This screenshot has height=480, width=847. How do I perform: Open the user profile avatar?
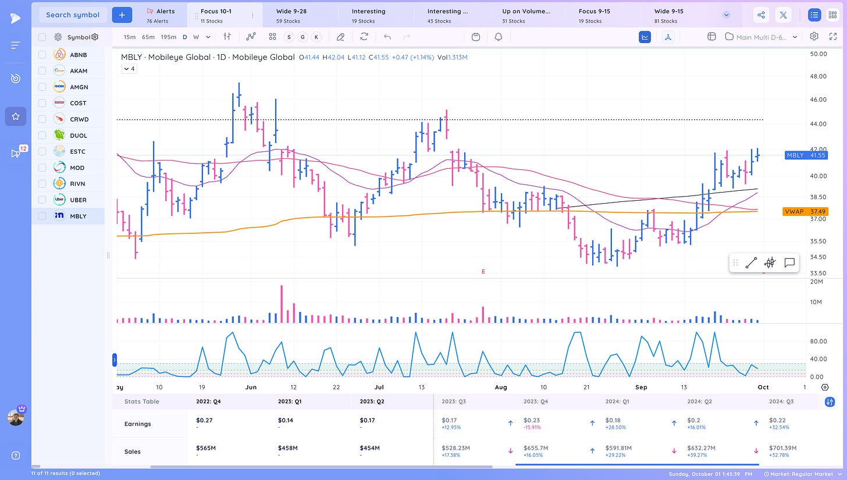click(16, 417)
